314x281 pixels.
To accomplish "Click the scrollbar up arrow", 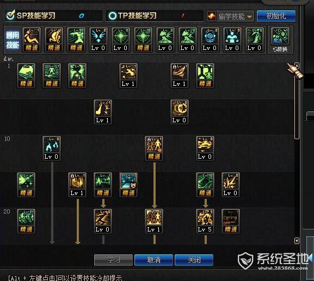I will tap(297, 65).
